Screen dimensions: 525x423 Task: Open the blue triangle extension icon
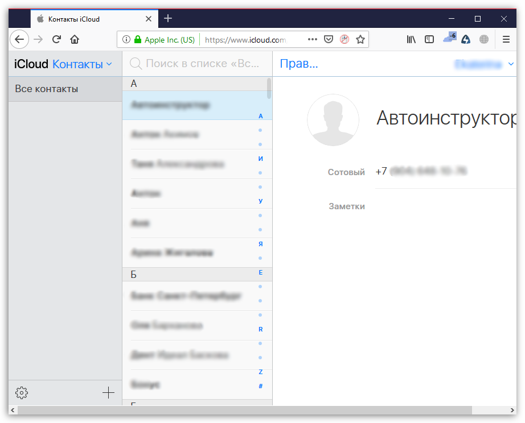(466, 39)
